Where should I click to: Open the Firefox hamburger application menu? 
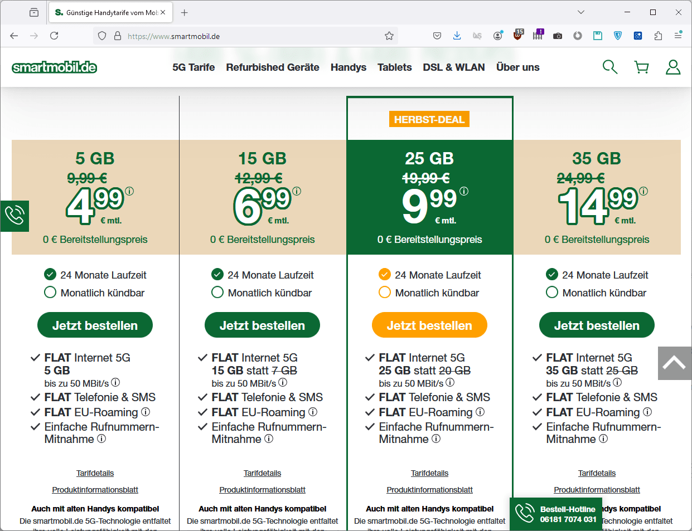pos(678,36)
